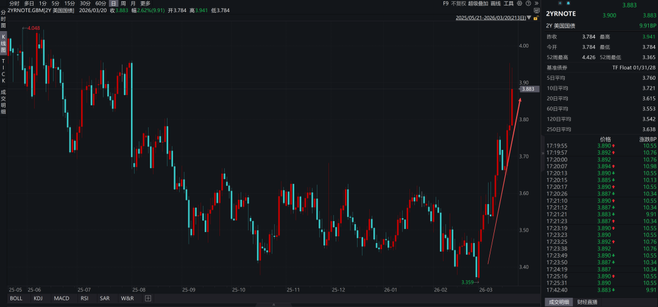Expand the 超级叠加 overlay options

point(478,4)
